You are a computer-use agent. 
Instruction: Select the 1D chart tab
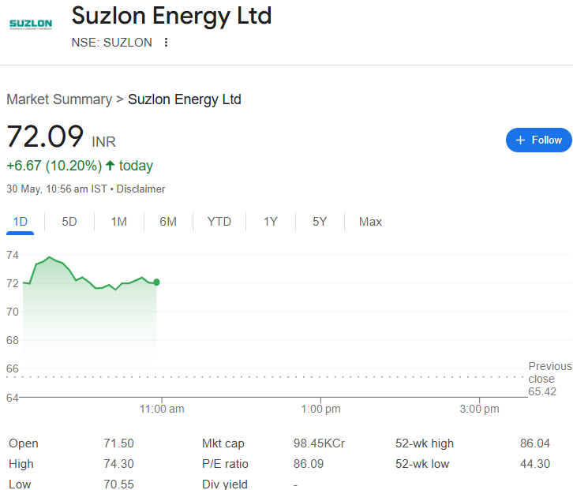[21, 222]
